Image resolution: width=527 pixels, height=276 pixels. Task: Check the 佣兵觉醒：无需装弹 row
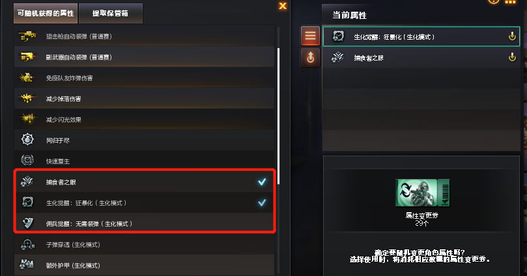pyautogui.click(x=144, y=223)
